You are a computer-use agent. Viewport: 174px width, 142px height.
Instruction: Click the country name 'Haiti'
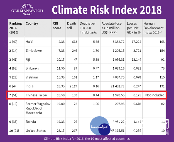(29, 42)
